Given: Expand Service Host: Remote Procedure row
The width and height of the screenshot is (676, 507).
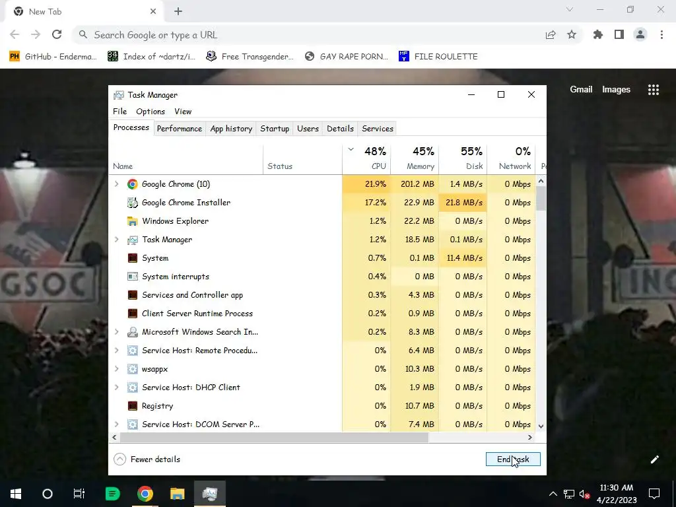Looking at the screenshot, I should (116, 351).
